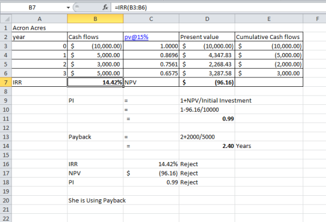Click 'Reject' next to IRR in row 16
Screen dimensions: 326x222
pyautogui.click(x=207, y=164)
